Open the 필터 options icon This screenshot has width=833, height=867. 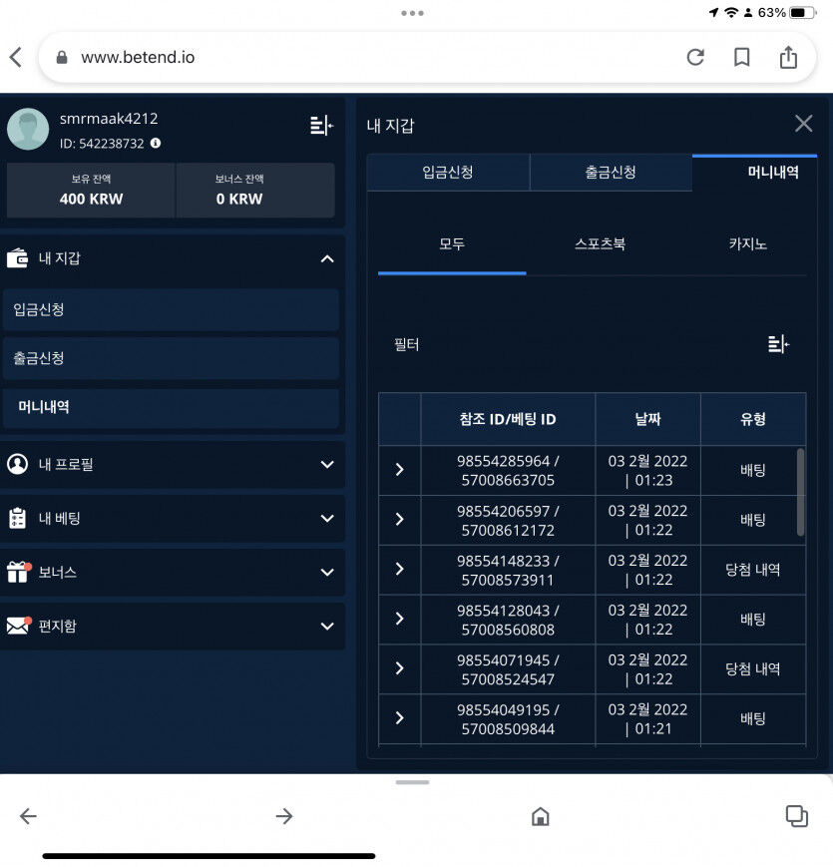778,344
